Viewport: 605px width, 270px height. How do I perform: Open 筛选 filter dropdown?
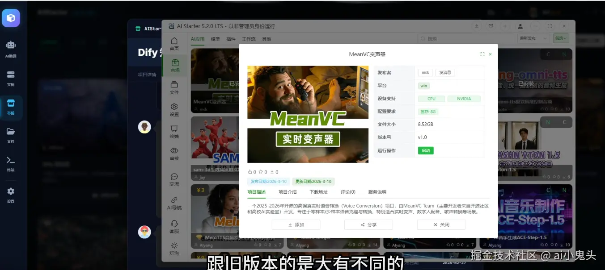click(x=561, y=38)
